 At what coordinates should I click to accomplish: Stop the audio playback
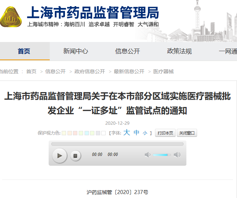75,156
